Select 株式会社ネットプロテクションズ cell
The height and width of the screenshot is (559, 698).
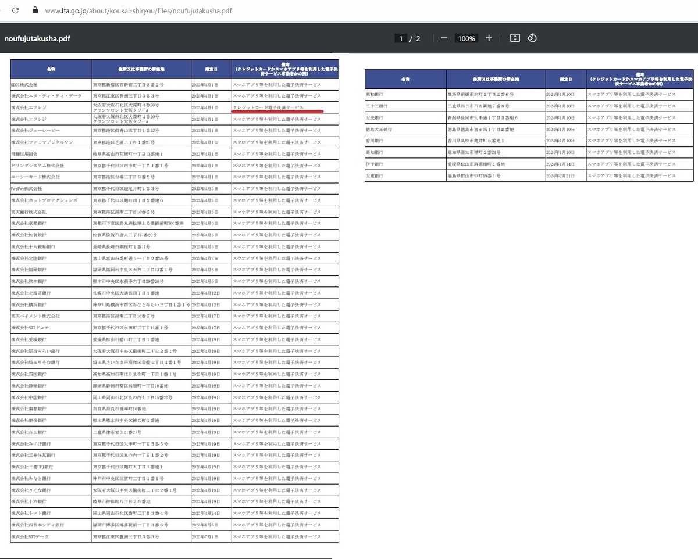tap(51, 200)
